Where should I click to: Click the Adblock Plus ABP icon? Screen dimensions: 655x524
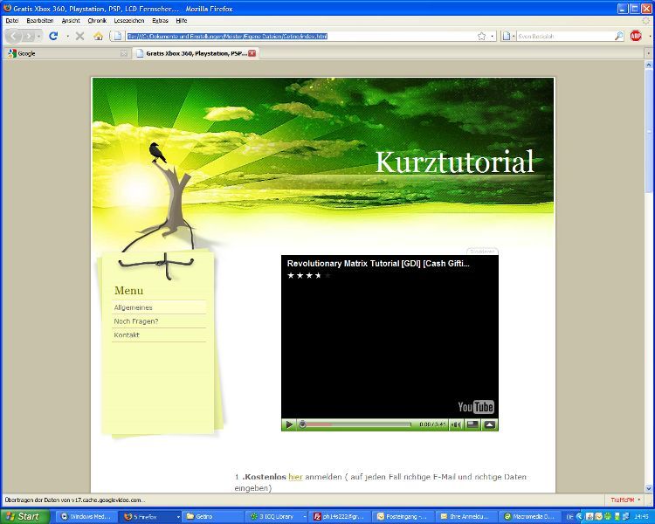pyautogui.click(x=636, y=36)
